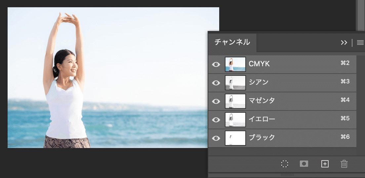This screenshot has height=178, width=365.
Task: Select the イエロー channel row label
Action: tap(262, 119)
